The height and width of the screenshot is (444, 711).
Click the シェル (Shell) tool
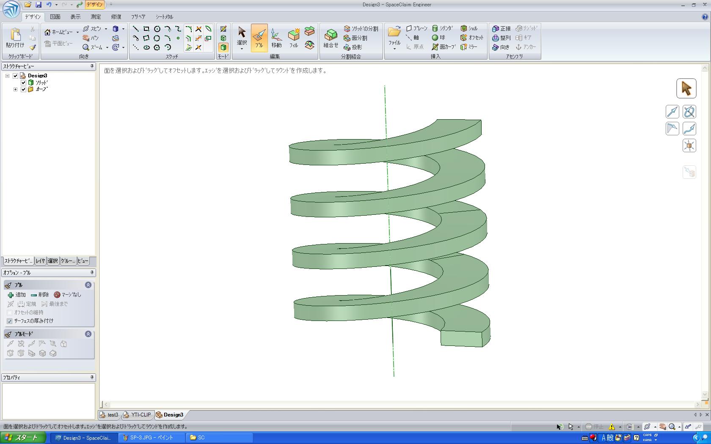click(469, 28)
